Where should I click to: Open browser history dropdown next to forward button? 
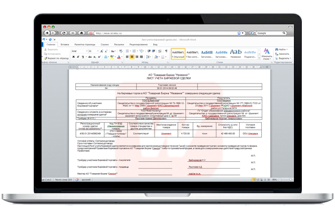tap(57, 33)
